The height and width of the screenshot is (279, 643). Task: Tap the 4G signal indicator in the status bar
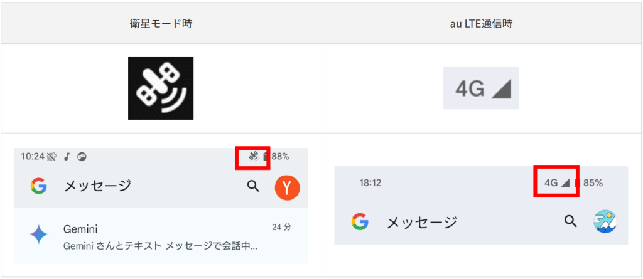pyautogui.click(x=556, y=183)
